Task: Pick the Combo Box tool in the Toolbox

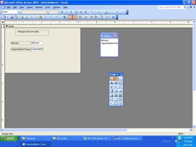Action: point(112,91)
